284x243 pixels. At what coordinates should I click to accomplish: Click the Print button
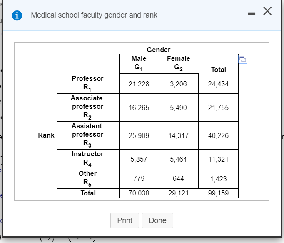[x=125, y=220]
